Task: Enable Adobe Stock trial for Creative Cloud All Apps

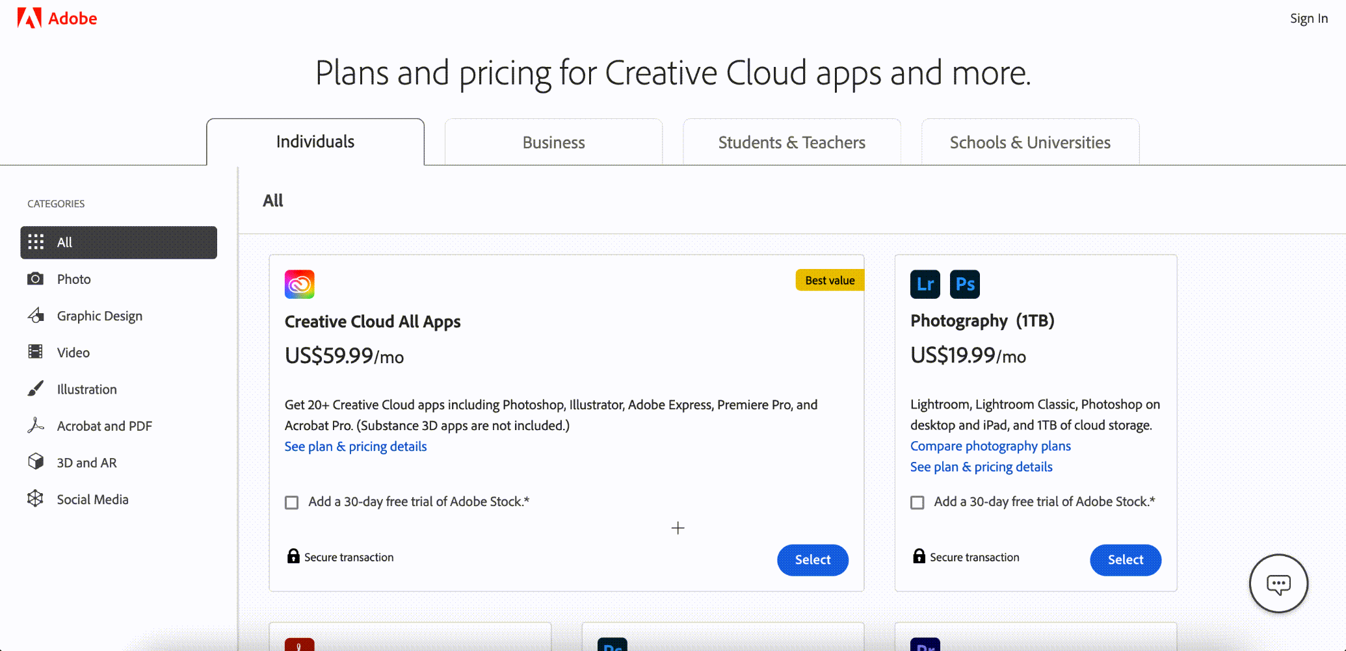Action: click(x=292, y=502)
